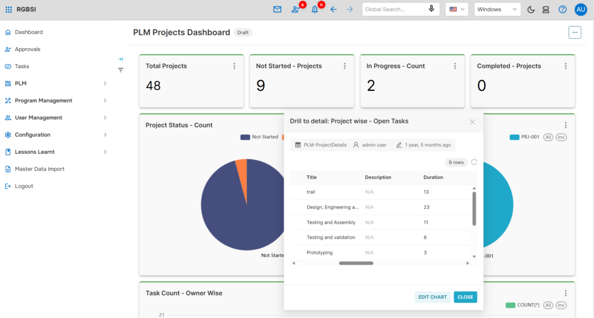Toggle the 'Inv' pill next to COUNT(*)
The image size is (594, 318).
click(561, 305)
